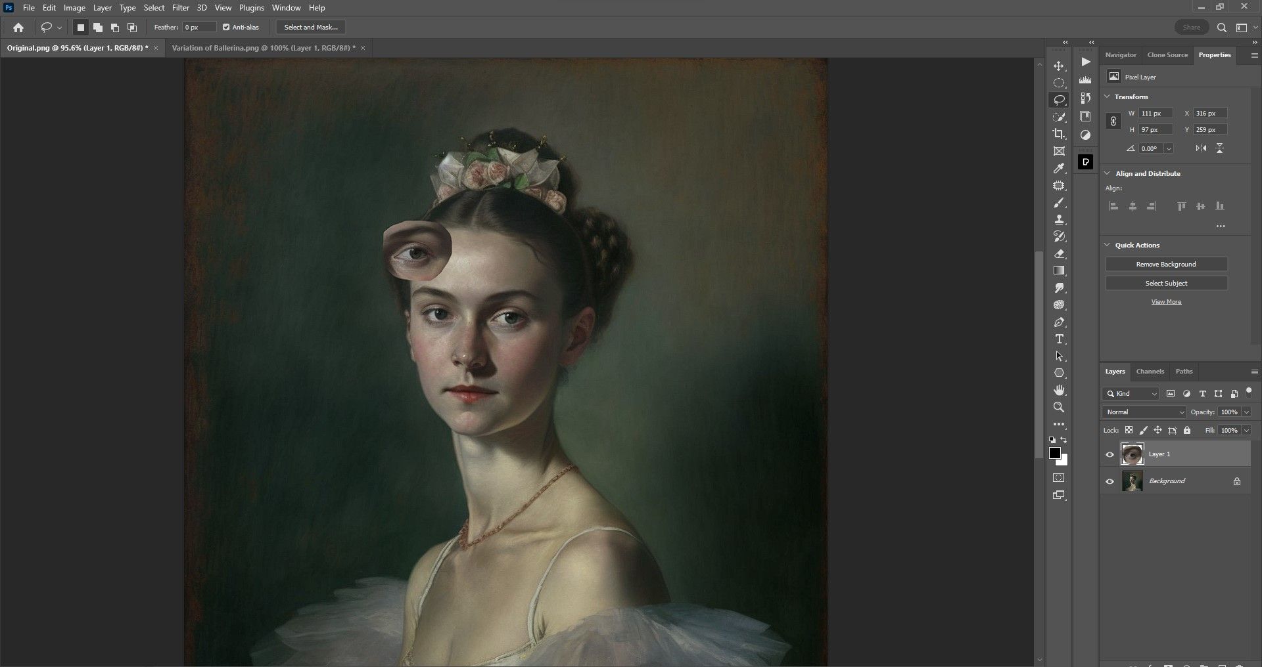
Task: Toggle Background layer visibility
Action: click(1110, 481)
